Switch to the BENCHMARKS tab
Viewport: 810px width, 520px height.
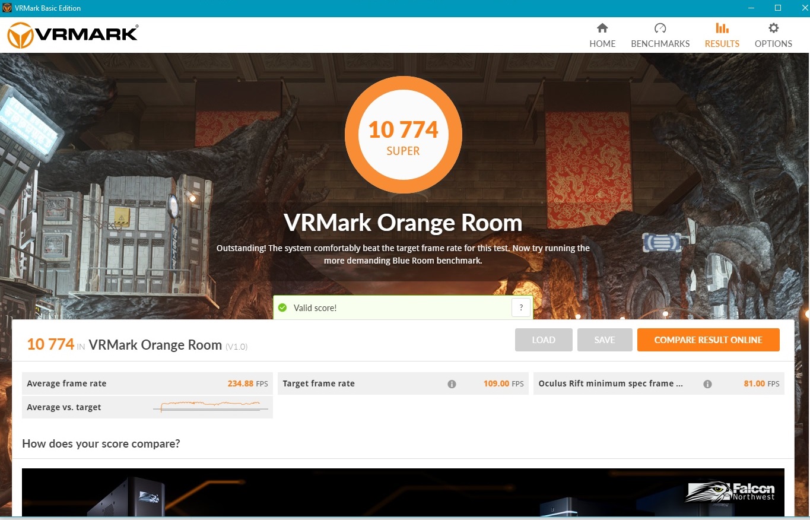tap(660, 36)
